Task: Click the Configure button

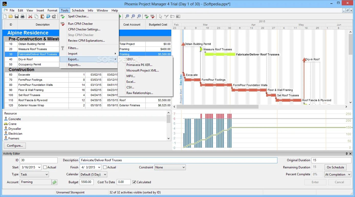Action: point(15,146)
